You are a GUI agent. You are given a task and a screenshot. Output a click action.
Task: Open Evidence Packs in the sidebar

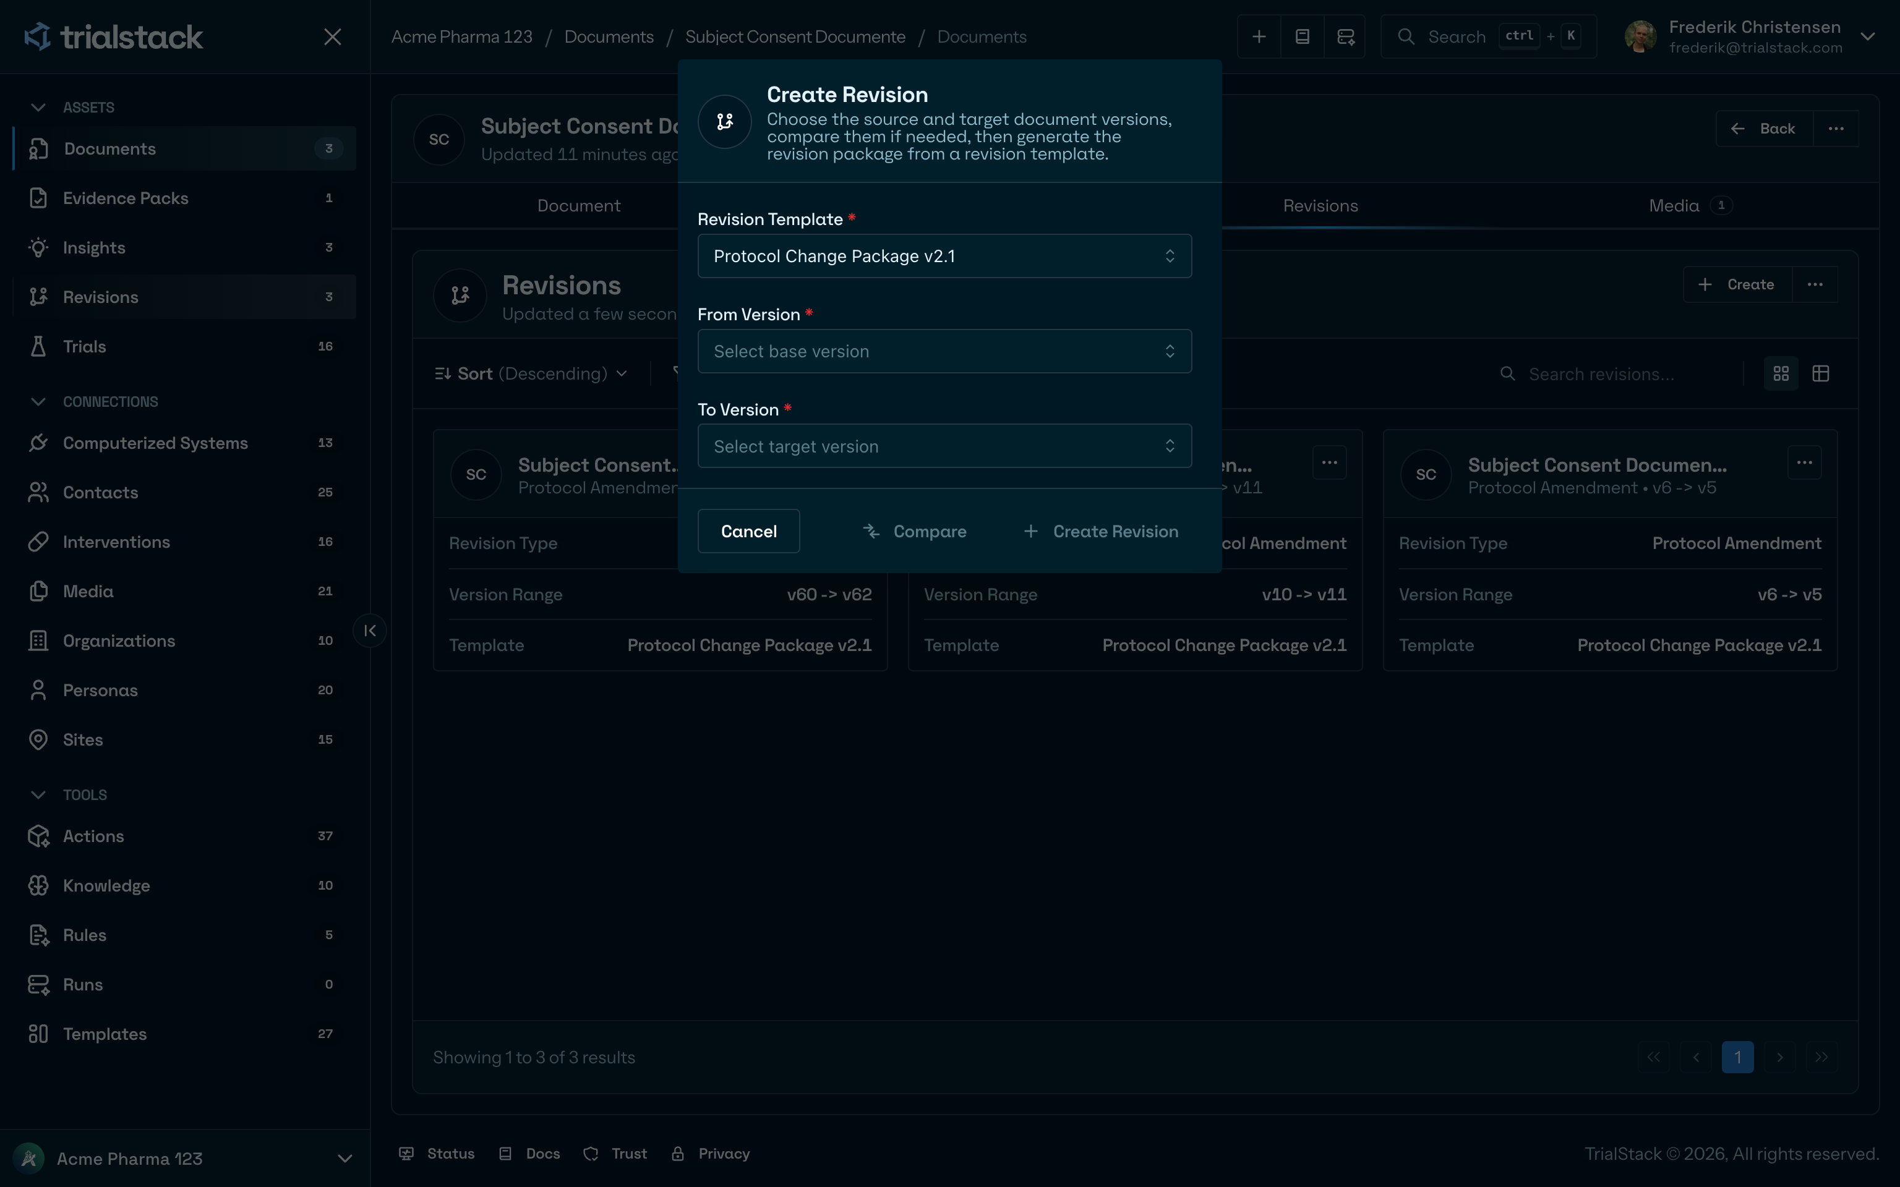(x=184, y=198)
